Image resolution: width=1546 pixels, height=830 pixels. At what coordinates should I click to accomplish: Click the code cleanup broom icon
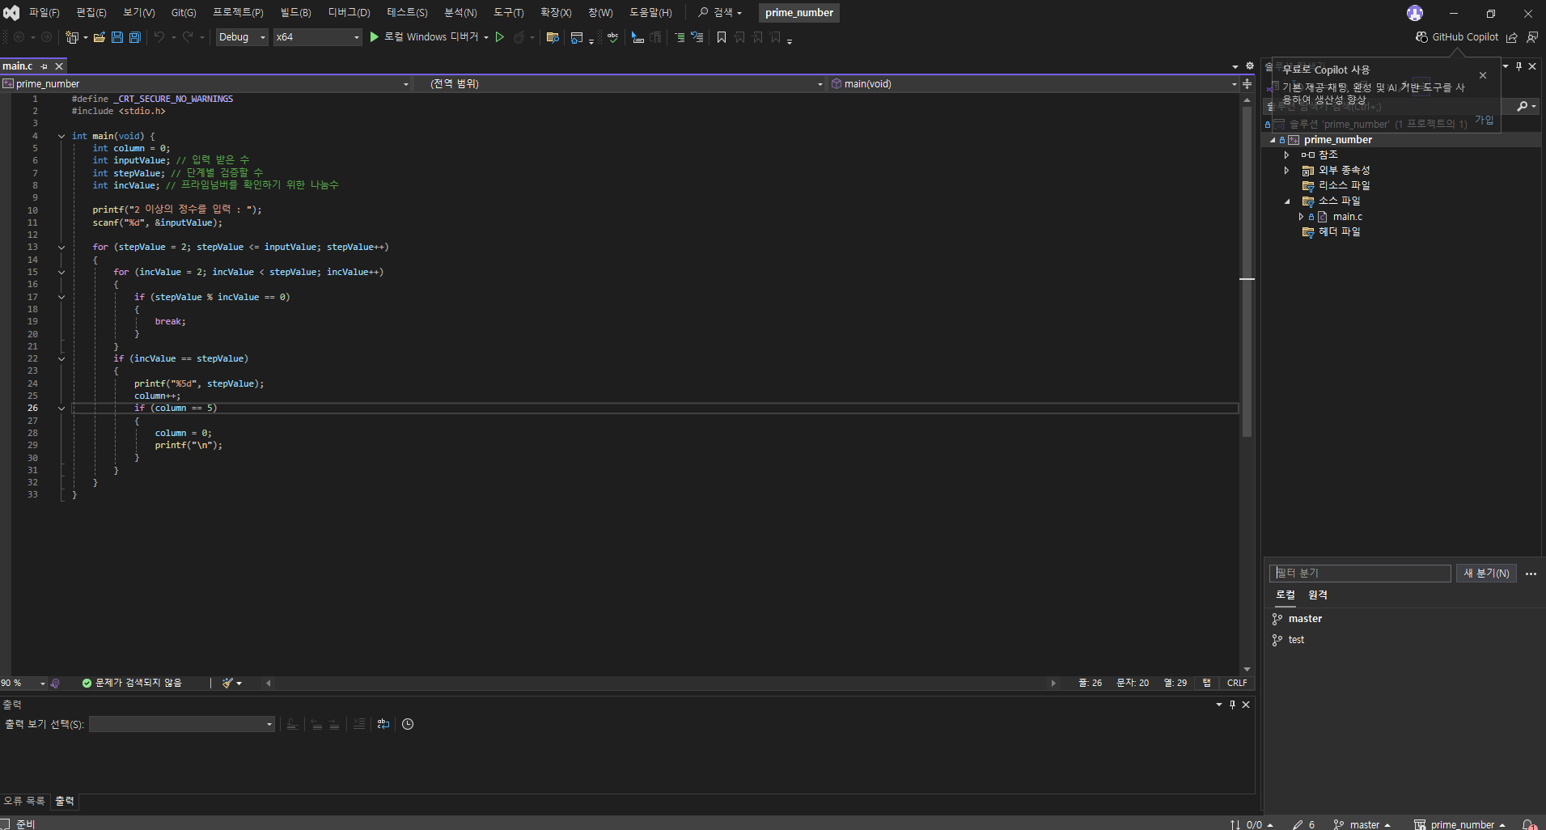[228, 683]
